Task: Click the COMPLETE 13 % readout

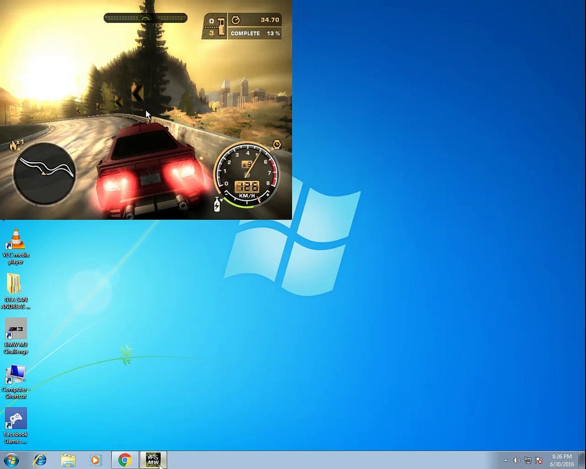Action: click(255, 33)
